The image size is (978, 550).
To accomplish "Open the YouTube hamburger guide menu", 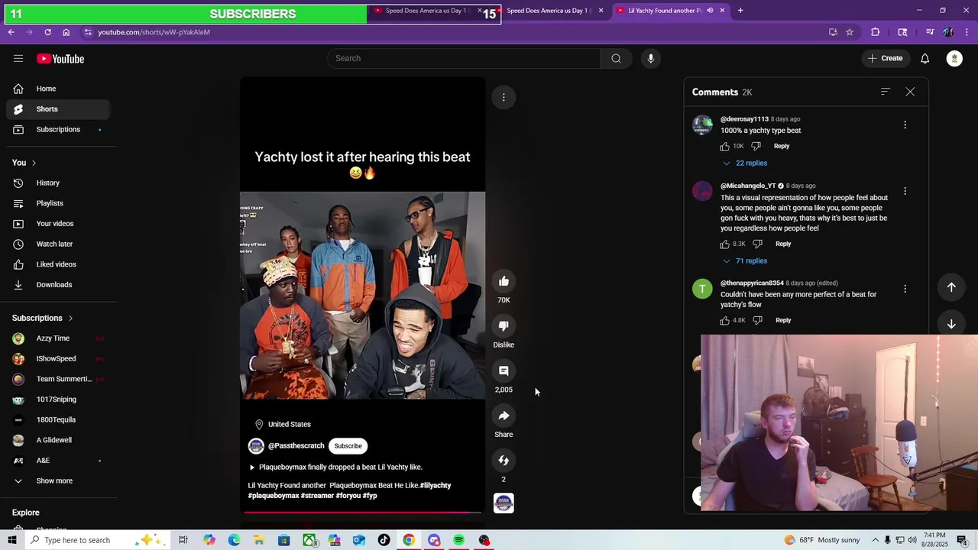I will [18, 59].
